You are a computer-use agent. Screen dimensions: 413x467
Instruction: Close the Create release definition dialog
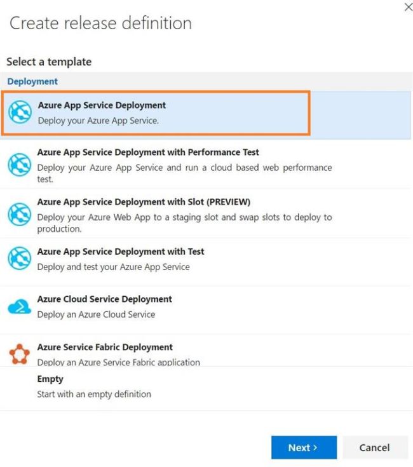(408, 8)
